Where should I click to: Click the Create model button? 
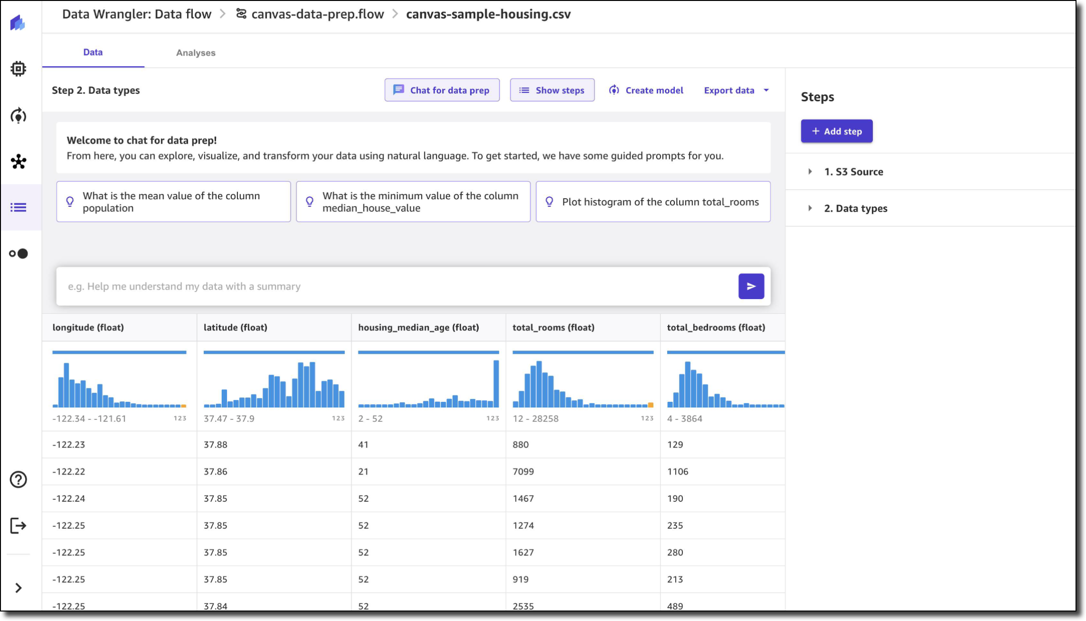pyautogui.click(x=646, y=90)
